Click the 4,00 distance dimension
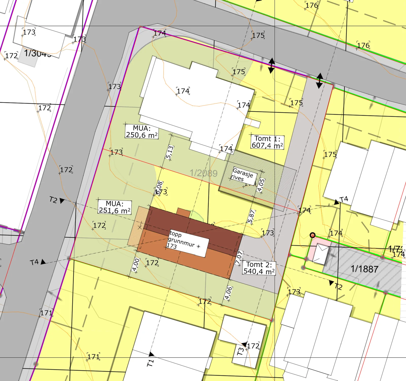This screenshot has width=406, height=381. coord(136,265)
